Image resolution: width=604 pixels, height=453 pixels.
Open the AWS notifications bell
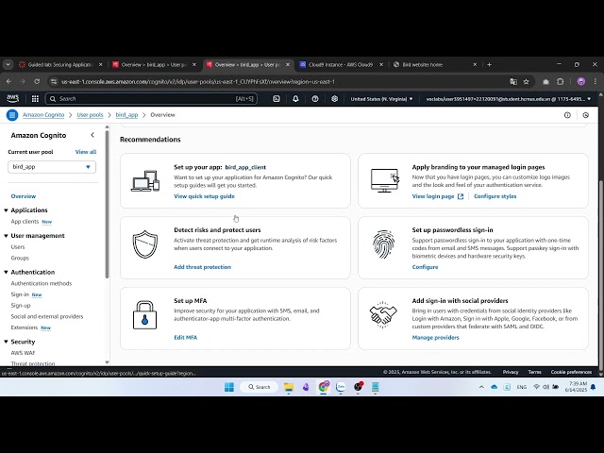[x=295, y=98]
